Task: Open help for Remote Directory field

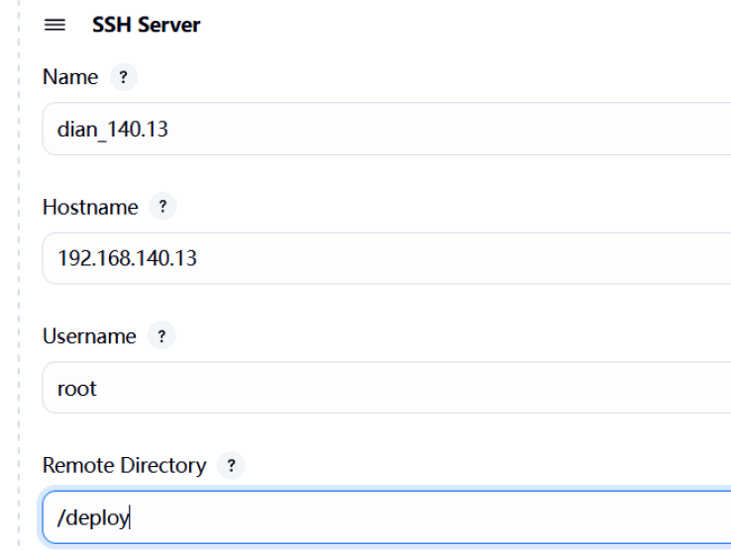Action: [231, 465]
